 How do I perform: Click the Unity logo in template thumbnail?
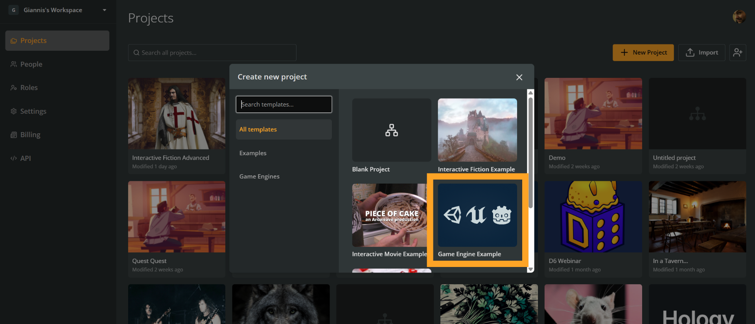tap(453, 215)
